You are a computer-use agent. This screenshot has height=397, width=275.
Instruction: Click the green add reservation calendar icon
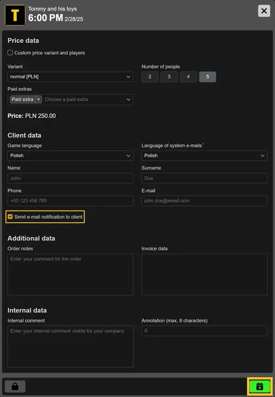(260, 386)
